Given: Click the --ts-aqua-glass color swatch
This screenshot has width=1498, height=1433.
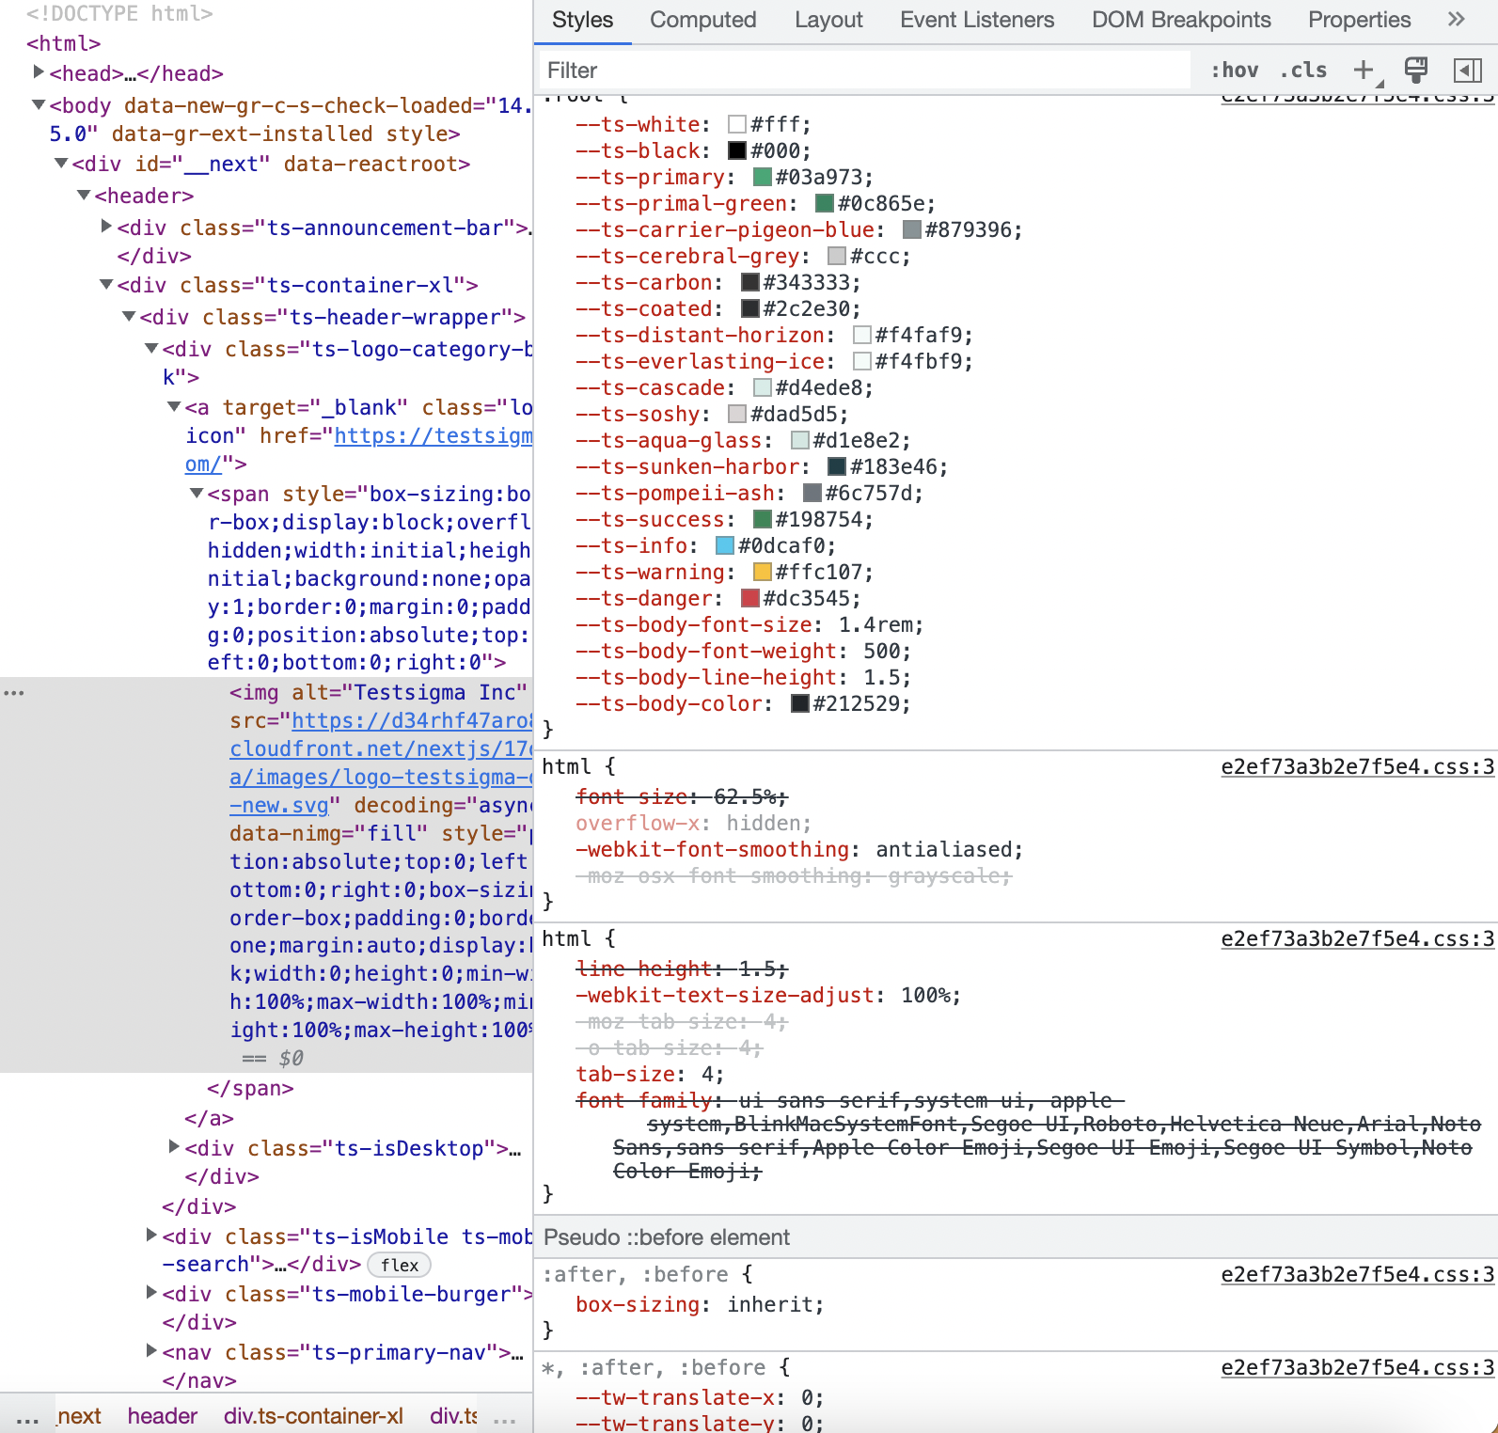Looking at the screenshot, I should click(800, 440).
